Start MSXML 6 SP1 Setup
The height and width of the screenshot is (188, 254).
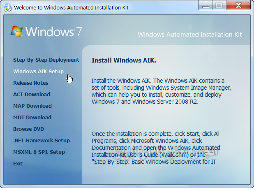[39, 152]
